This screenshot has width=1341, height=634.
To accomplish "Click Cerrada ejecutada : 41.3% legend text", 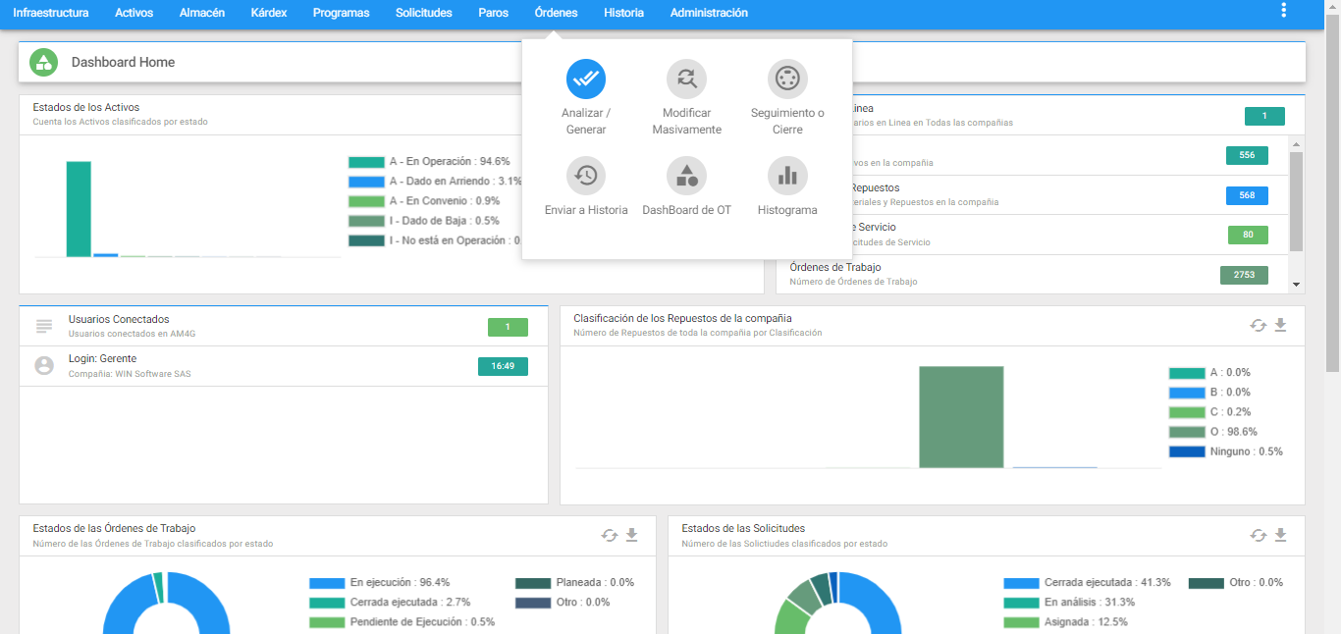I will 1107,583.
